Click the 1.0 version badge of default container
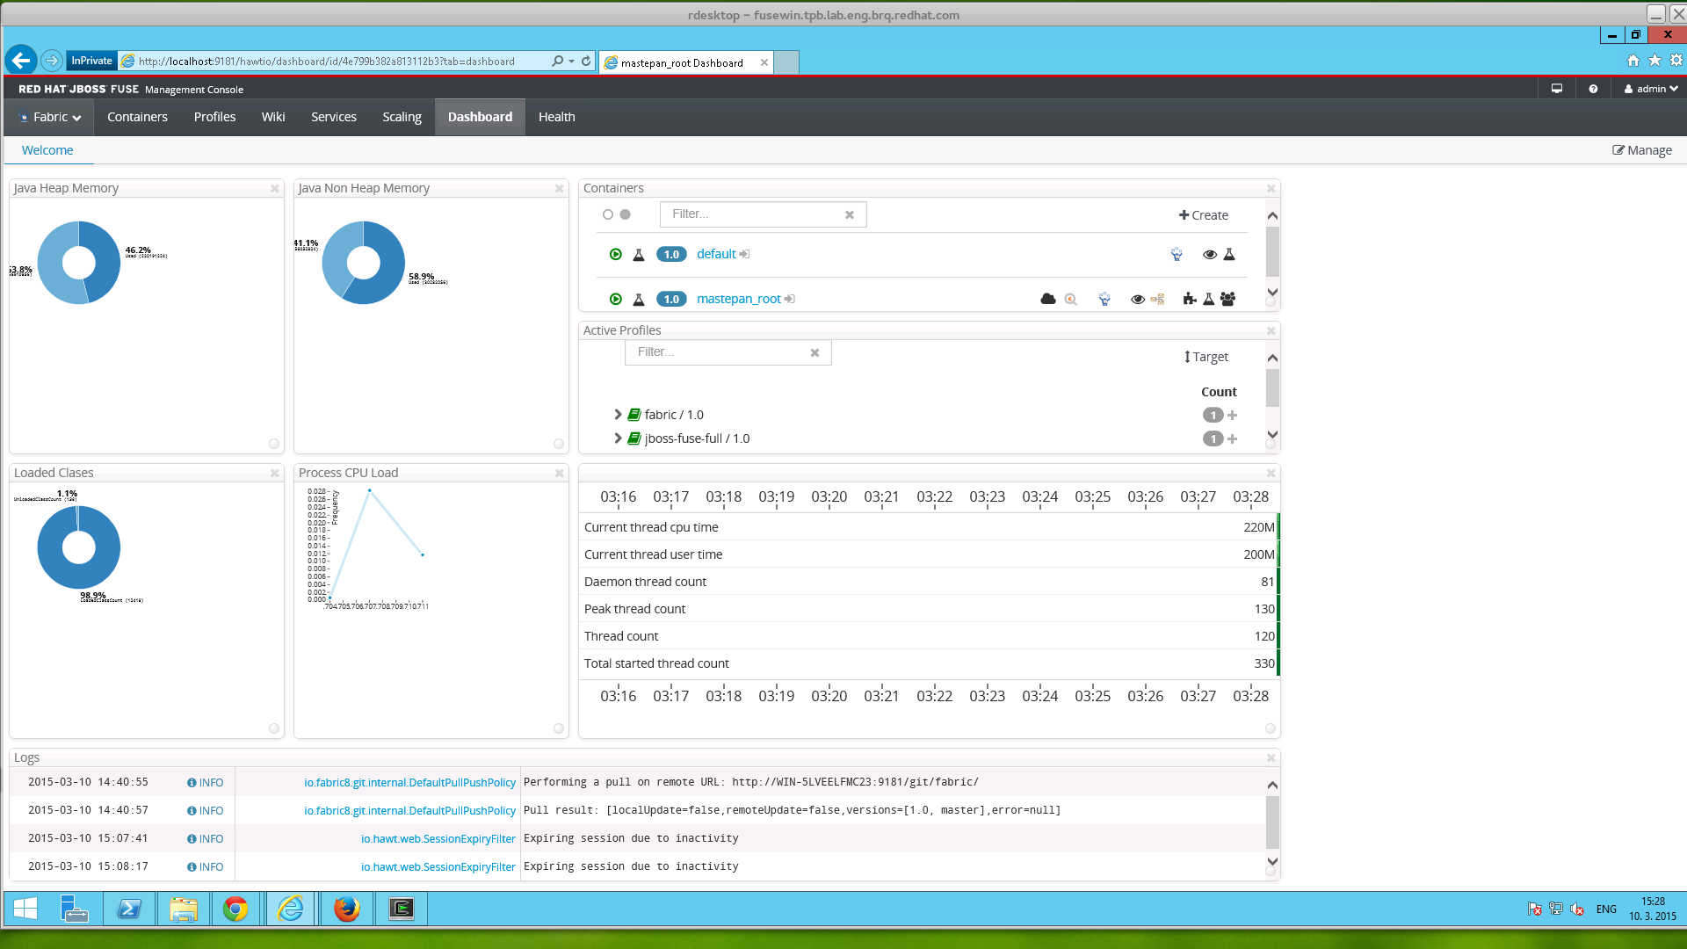1687x949 pixels. [671, 254]
